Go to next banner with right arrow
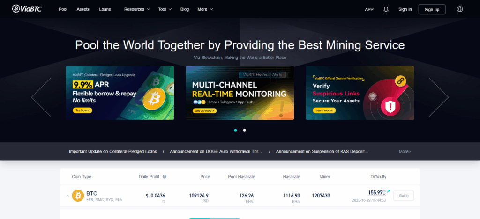The image size is (480, 219). click(x=439, y=97)
